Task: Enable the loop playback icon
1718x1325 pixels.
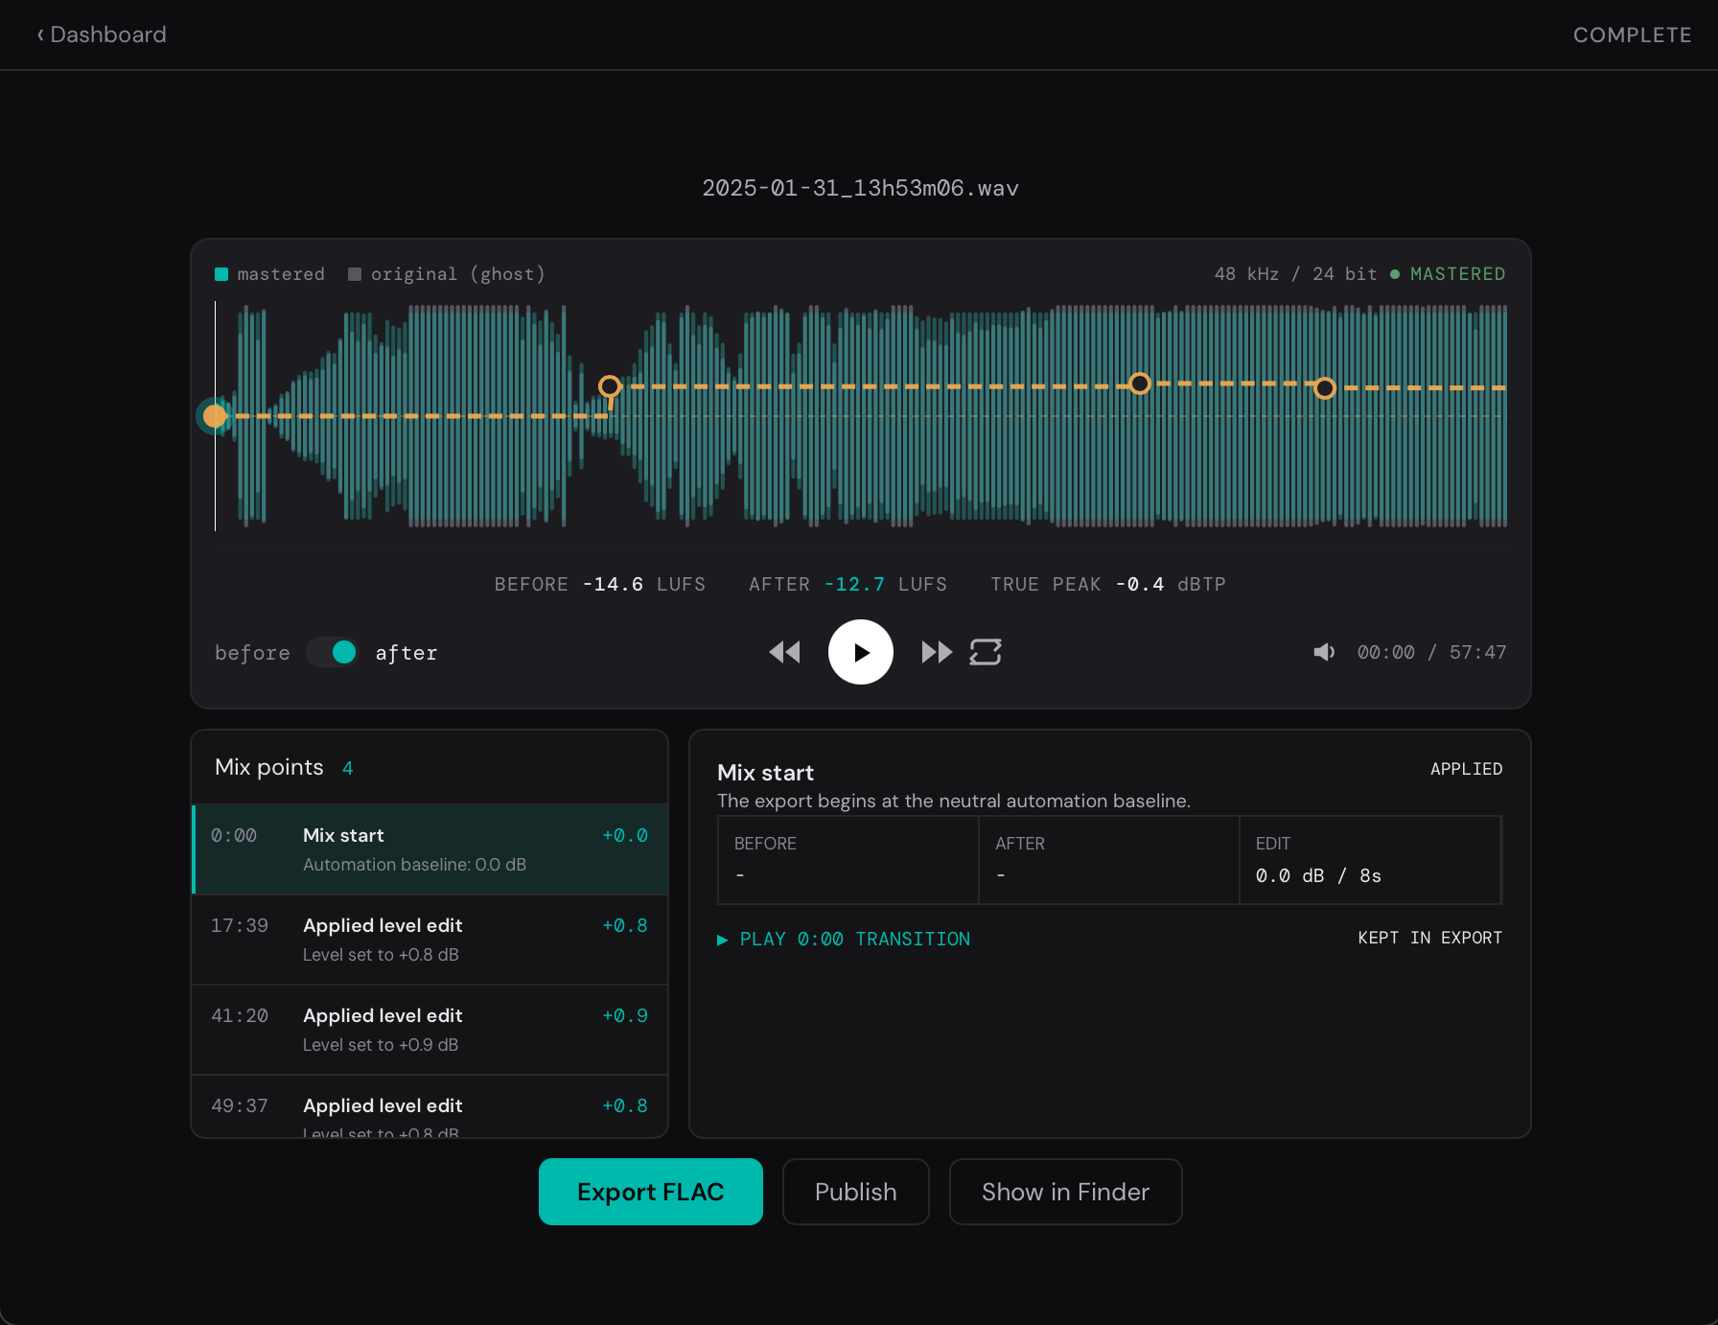Action: 986,652
